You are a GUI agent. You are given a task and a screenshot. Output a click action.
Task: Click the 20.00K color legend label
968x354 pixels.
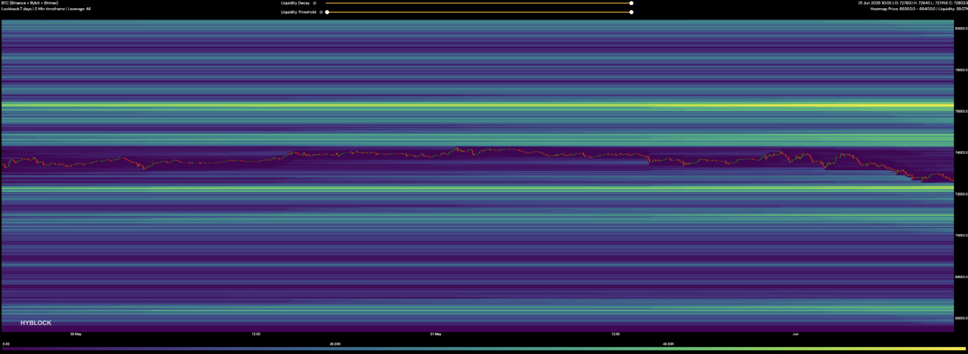click(335, 344)
